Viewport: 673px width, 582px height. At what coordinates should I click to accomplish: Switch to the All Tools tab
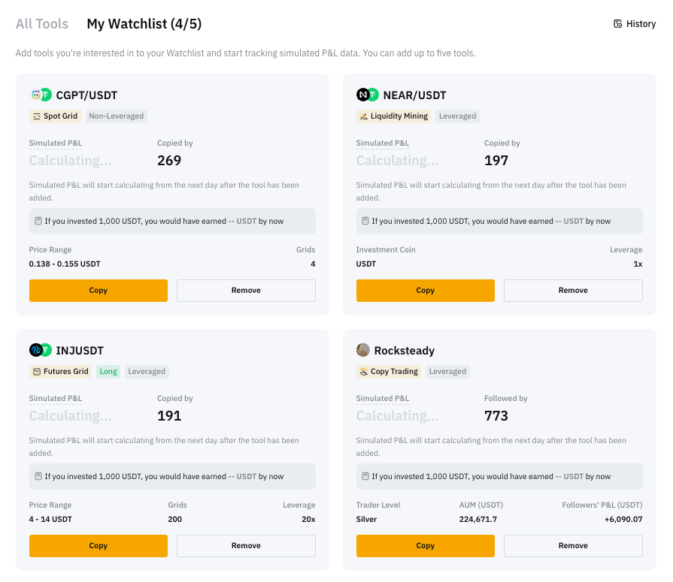(42, 24)
